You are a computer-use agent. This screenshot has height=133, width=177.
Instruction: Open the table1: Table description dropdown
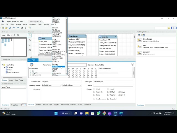14,87
